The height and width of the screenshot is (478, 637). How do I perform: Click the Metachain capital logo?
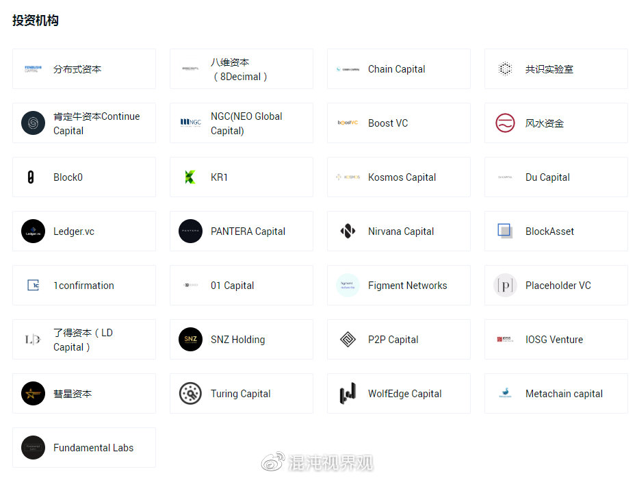505,393
